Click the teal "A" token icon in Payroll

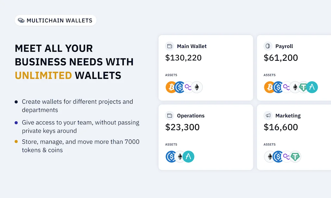click(312, 87)
